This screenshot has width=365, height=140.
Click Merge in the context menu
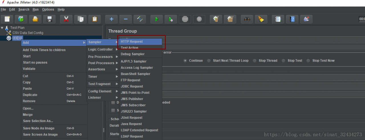(x=54, y=115)
